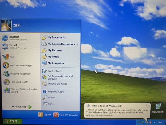Select the Printers and Faxes text label

pyautogui.click(x=57, y=84)
